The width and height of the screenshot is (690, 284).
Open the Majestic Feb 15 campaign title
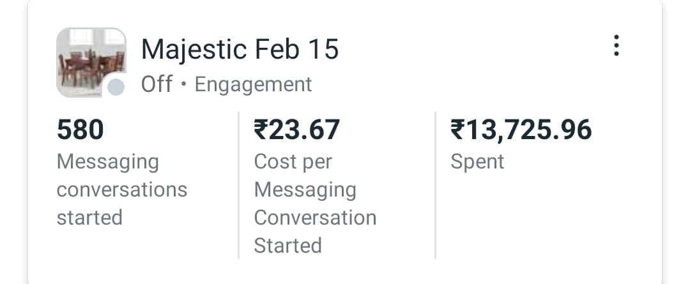coord(240,50)
